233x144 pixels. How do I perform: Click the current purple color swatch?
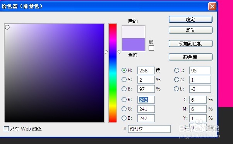click(x=134, y=45)
